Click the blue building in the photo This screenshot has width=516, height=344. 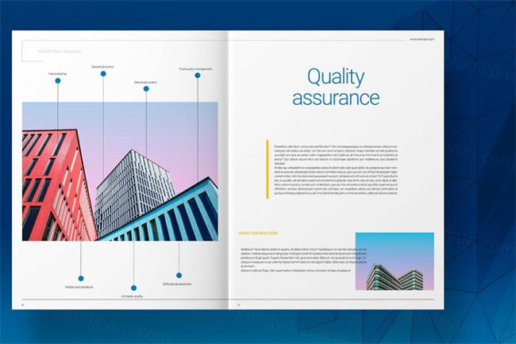(171, 215)
